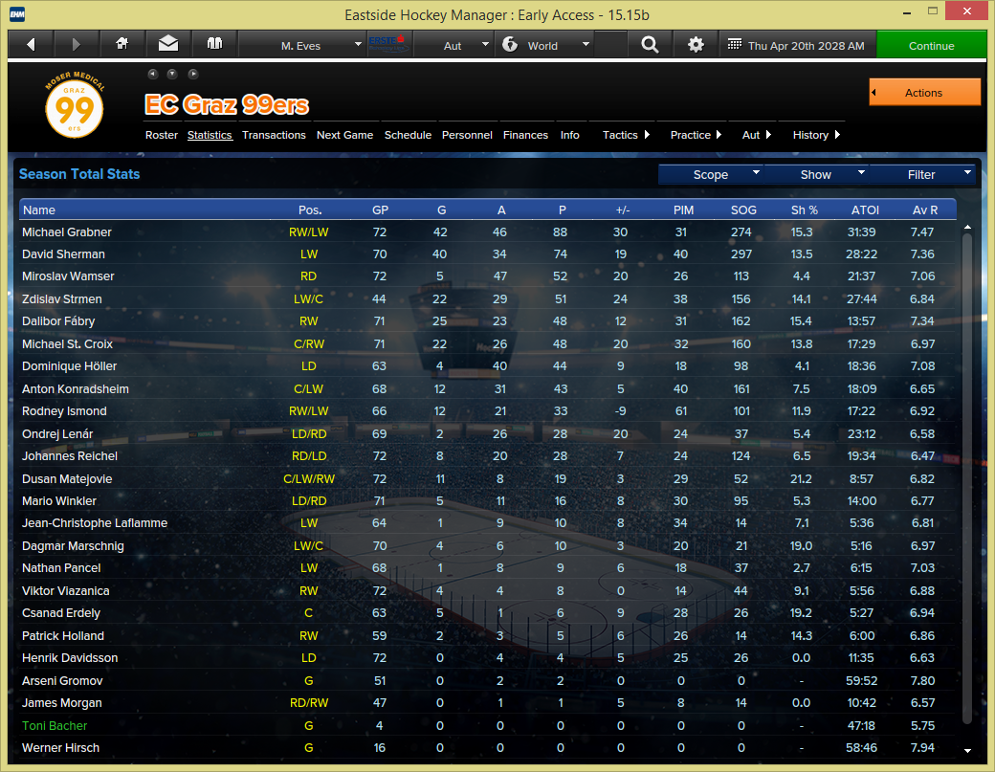This screenshot has height=772, width=995.
Task: Open the mail inbox envelope icon
Action: [x=168, y=44]
